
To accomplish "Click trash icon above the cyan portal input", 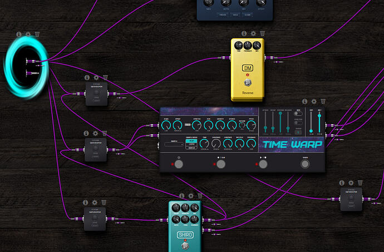I will (x=37, y=34).
